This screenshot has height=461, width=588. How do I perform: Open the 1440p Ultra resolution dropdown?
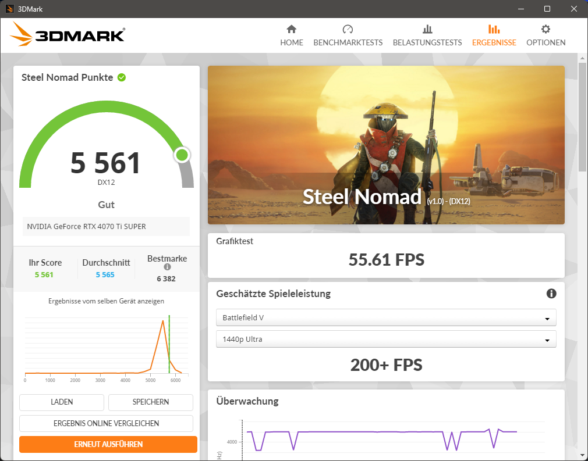[386, 340]
